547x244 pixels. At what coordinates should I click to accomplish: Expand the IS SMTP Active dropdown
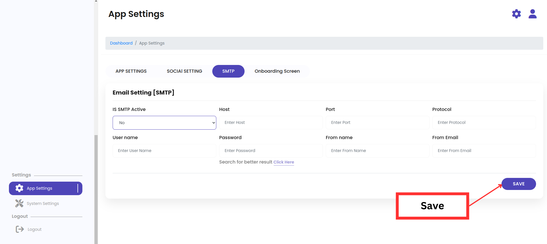[x=164, y=123]
